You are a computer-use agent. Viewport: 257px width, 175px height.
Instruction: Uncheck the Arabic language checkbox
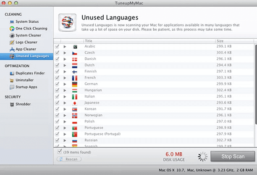[x=57, y=46]
